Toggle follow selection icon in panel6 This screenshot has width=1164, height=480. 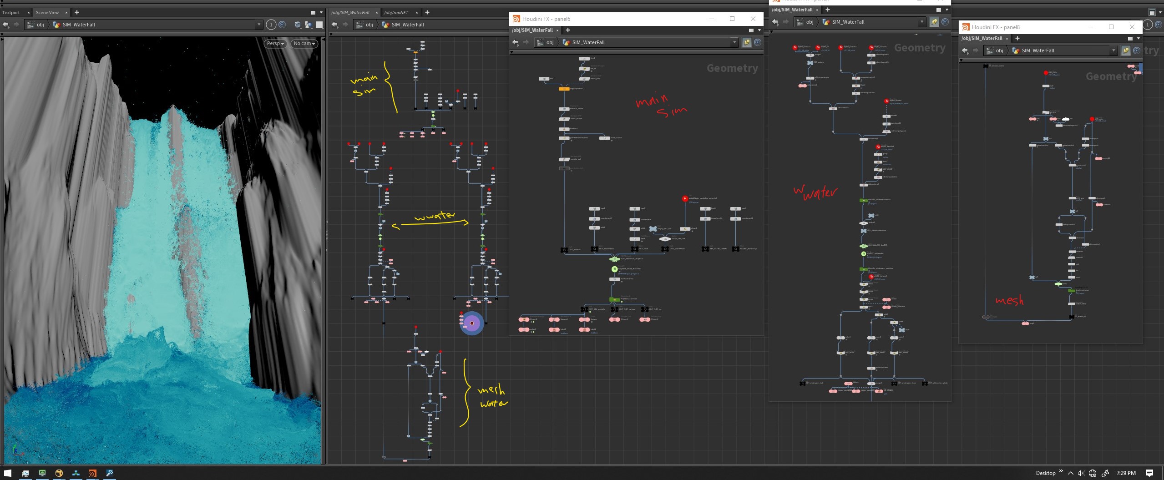746,42
